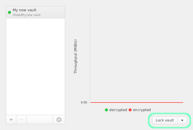Screen dimensions: 193x130
Task: Click the plus icon to add vault
Action: pyautogui.click(x=11, y=120)
